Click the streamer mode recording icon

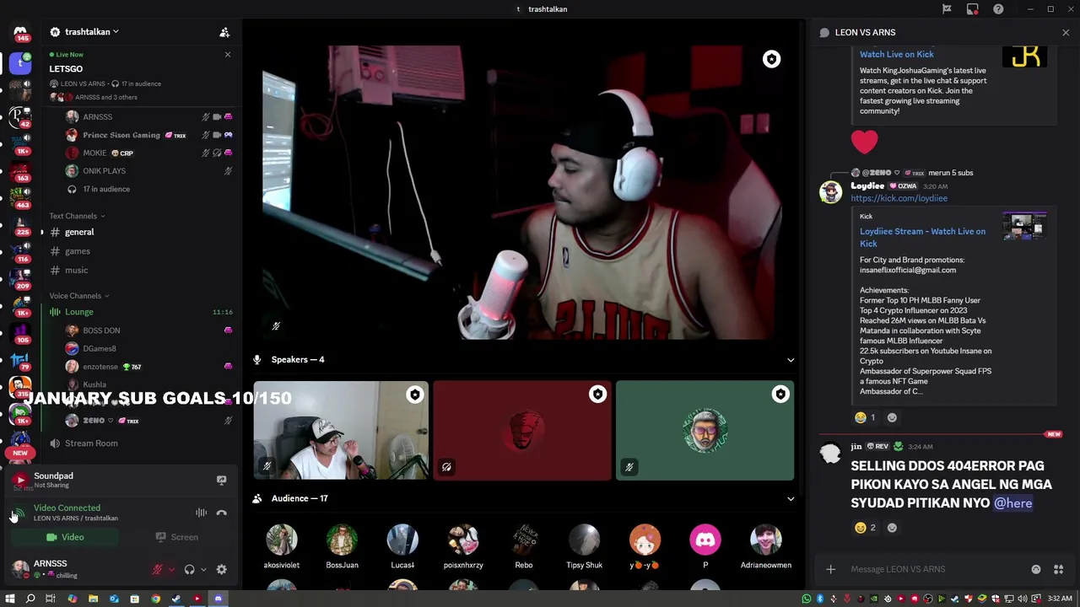pos(973,9)
